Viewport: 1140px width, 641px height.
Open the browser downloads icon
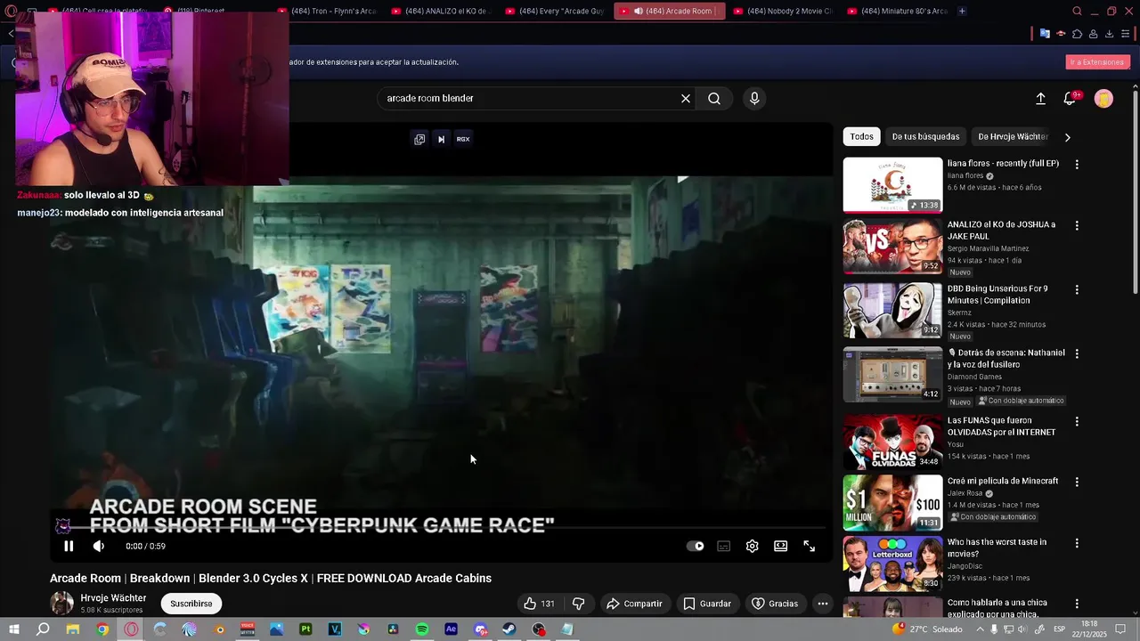click(x=1109, y=34)
